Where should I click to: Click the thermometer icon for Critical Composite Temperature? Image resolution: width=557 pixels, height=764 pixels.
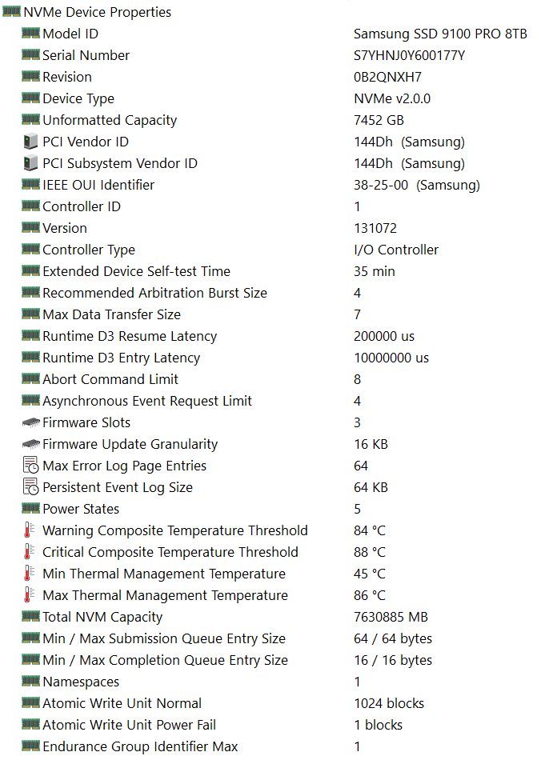pos(30,551)
